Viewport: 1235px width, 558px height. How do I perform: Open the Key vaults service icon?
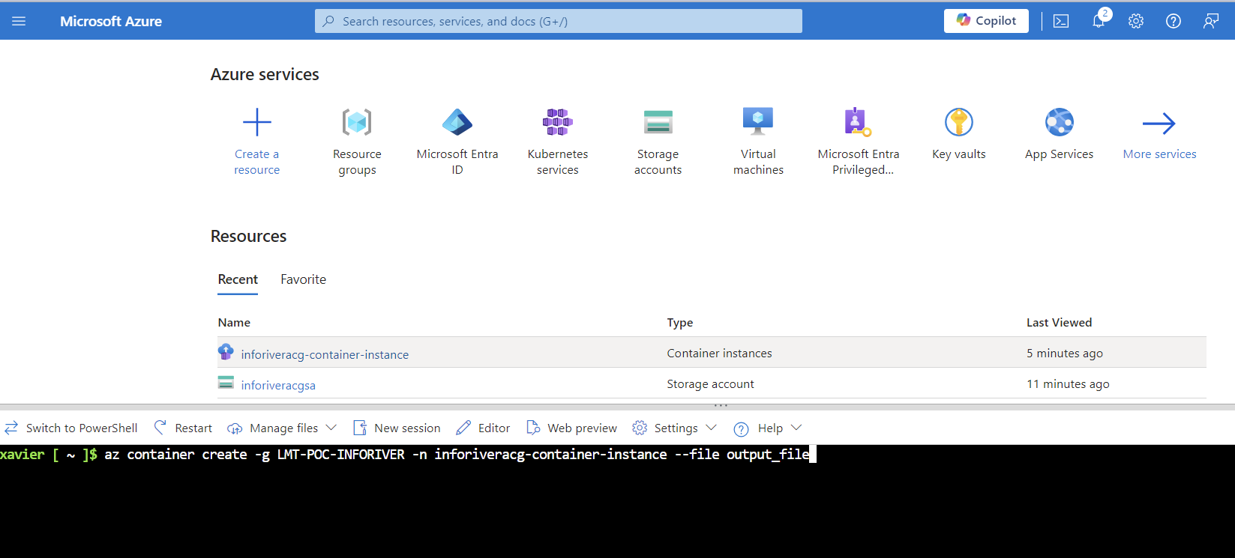click(958, 122)
